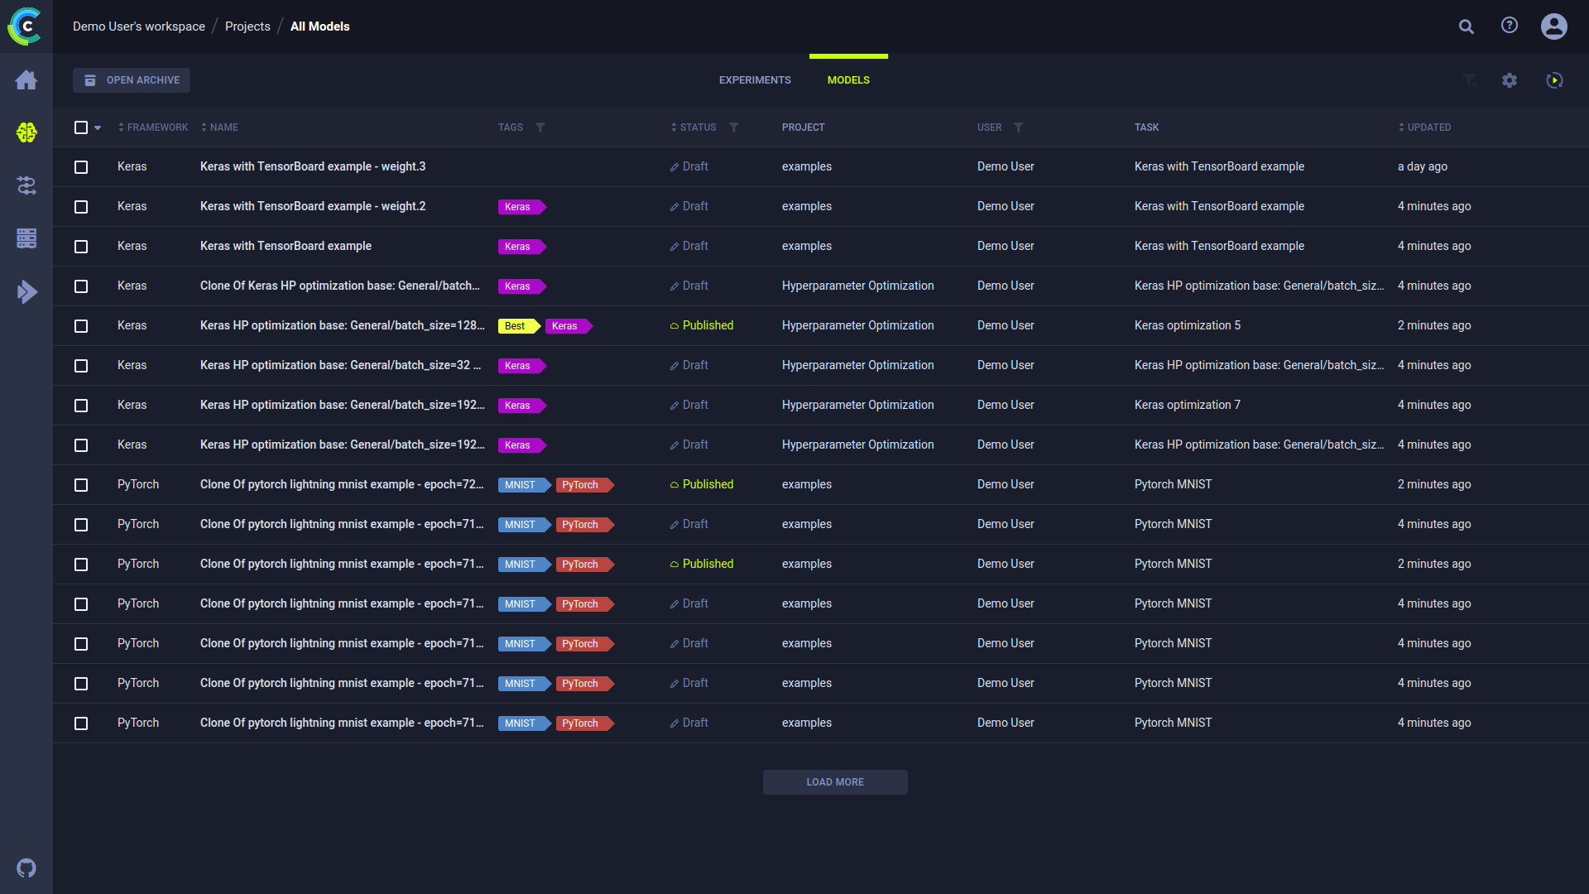This screenshot has width=1589, height=894.
Task: Click Load More button
Action: coord(835,782)
